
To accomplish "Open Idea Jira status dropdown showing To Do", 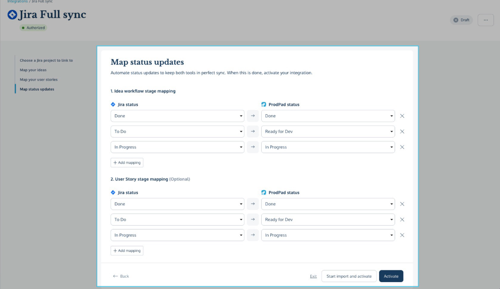I will point(177,132).
